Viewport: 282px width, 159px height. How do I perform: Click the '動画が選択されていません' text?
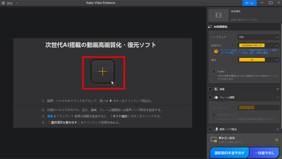pyautogui.click(x=245, y=20)
